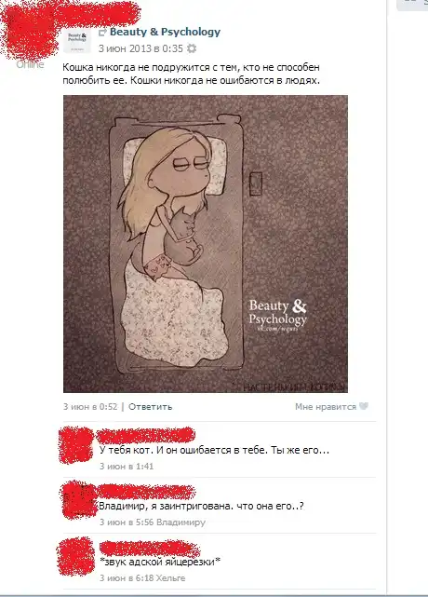This screenshot has width=428, height=597.
Task: Click the first commenter's blurred name
Action: point(146,435)
